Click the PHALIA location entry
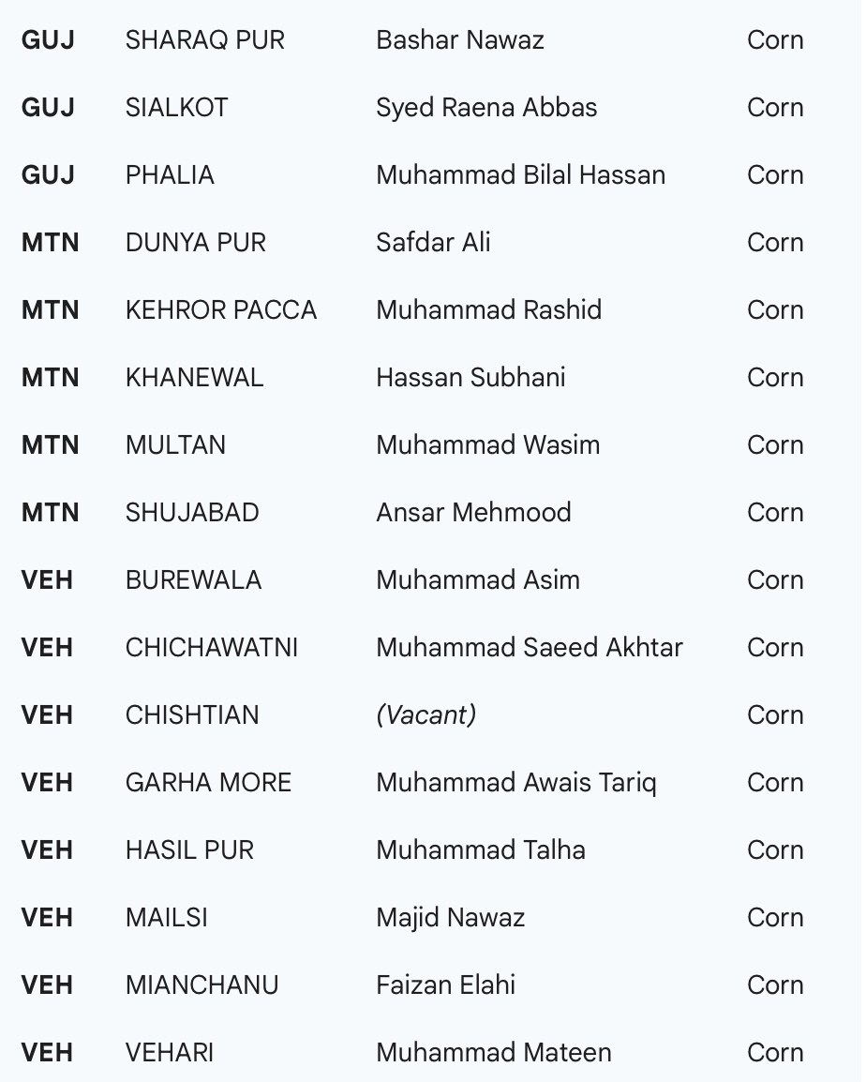The width and height of the screenshot is (866, 1082). (x=170, y=175)
